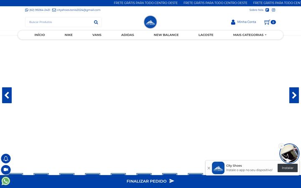Screen dimensions: 301x188
Task: Click the magnifying glass search icon
Action: coord(96,22)
